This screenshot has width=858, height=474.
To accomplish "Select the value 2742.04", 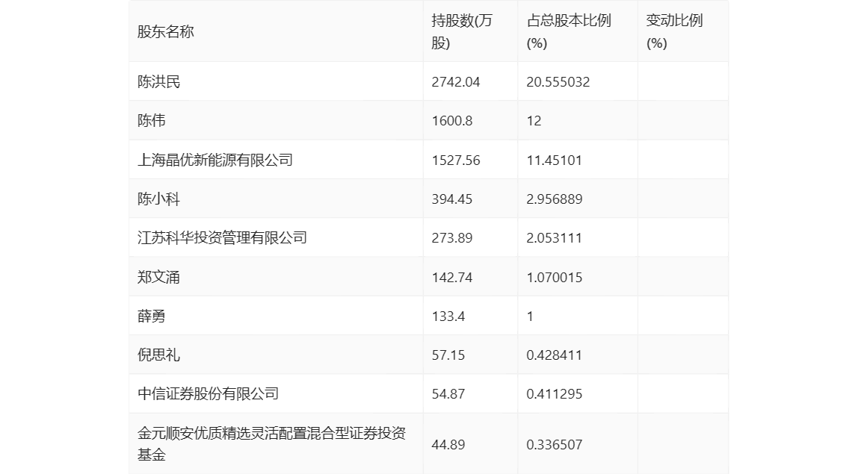I will click(x=456, y=82).
